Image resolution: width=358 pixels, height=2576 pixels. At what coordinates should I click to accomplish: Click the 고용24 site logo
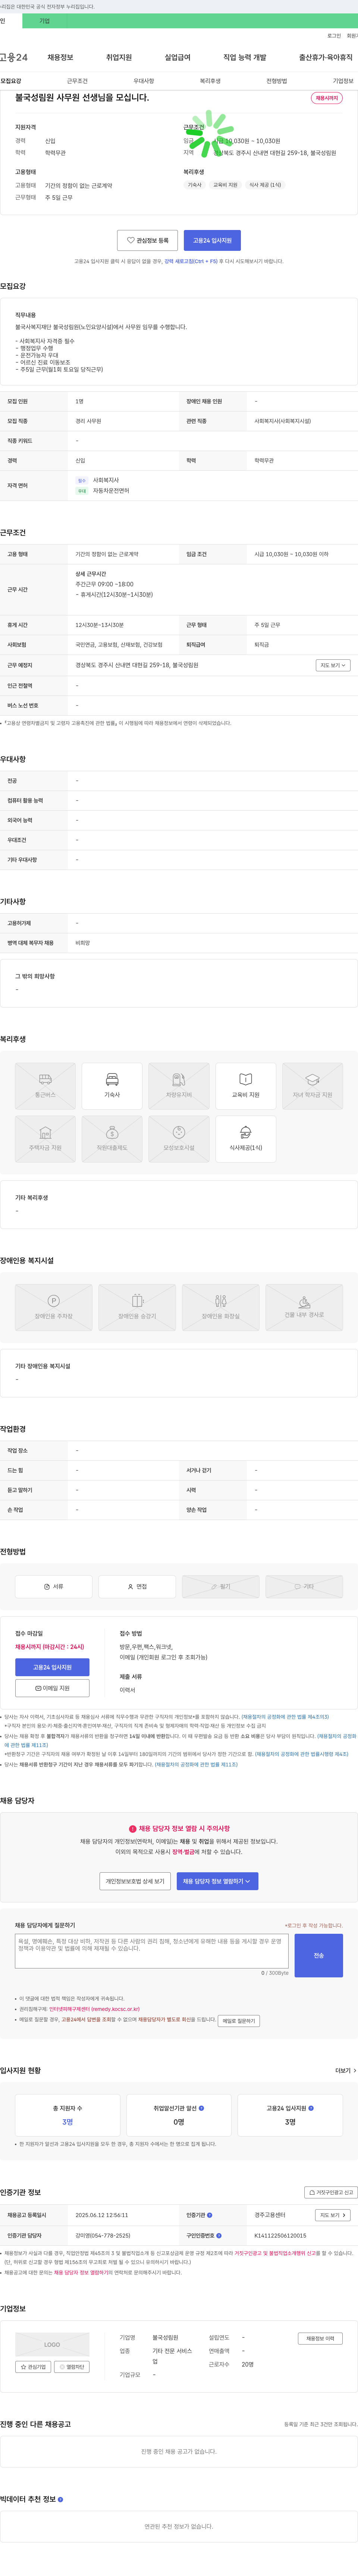coord(14,58)
